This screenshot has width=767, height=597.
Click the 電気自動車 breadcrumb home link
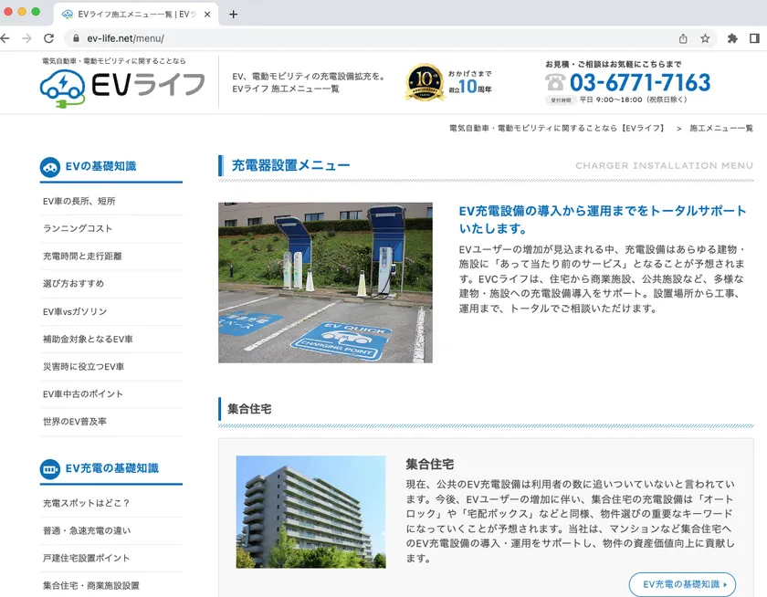tap(557, 129)
